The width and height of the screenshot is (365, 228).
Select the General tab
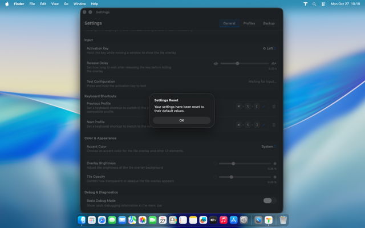pyautogui.click(x=229, y=23)
